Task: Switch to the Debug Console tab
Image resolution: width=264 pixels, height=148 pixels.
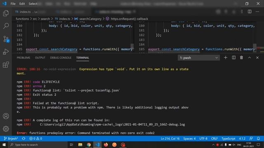Action: 61,58
